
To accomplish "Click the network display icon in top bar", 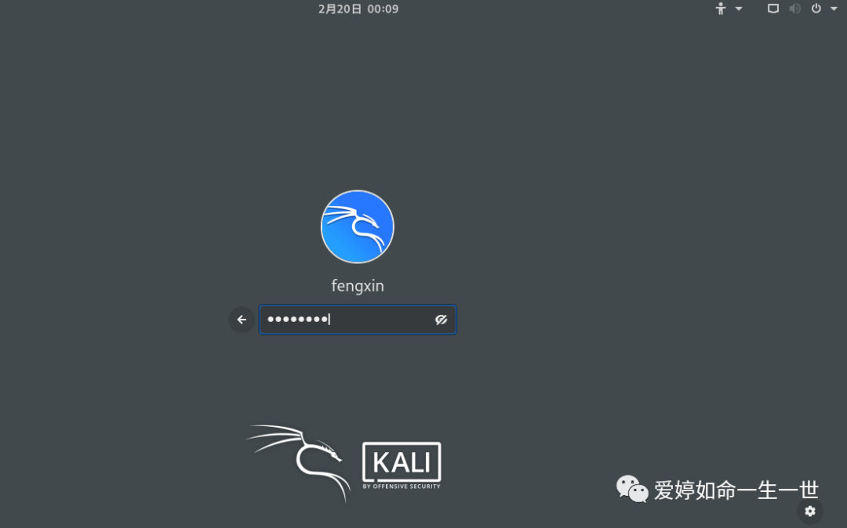I will pos(773,9).
